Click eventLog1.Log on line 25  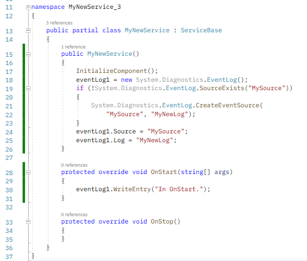pos(101,140)
